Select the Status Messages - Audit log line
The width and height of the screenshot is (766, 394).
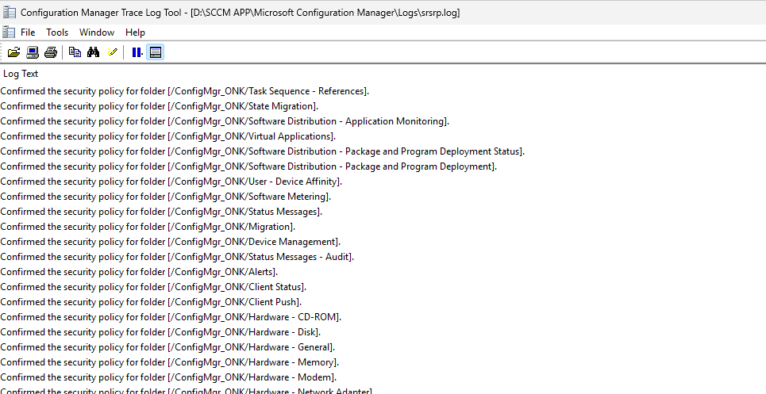(177, 258)
